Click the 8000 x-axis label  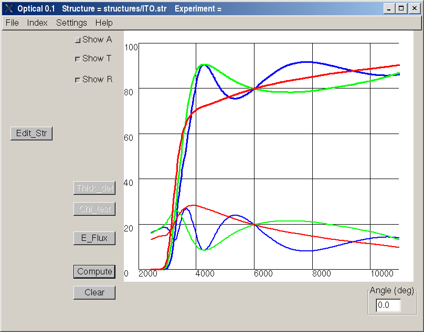(x=322, y=274)
